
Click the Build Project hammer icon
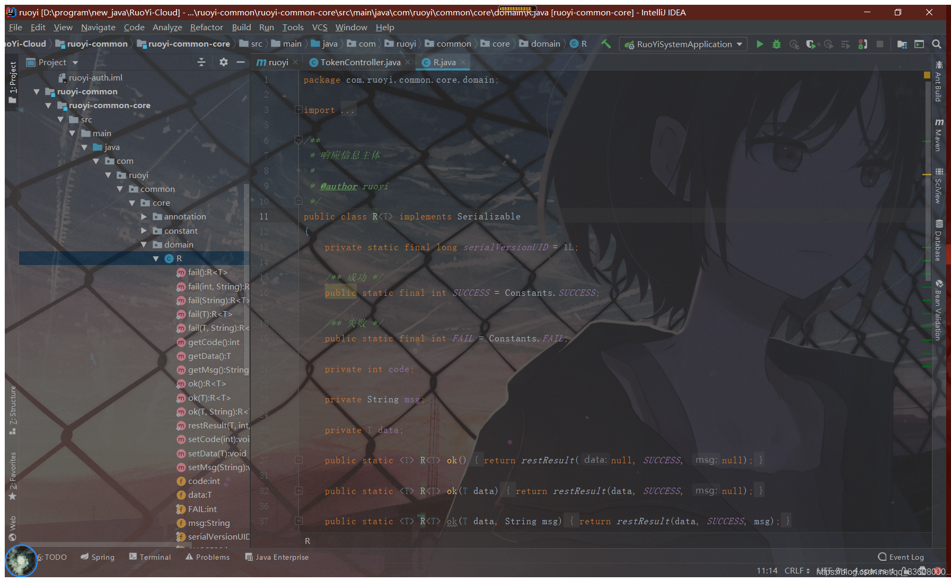pos(606,44)
